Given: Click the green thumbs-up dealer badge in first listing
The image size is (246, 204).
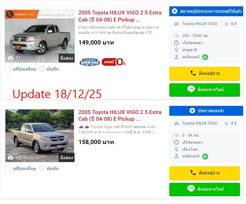Looking at the screenshot, I should click(x=205, y=57).
